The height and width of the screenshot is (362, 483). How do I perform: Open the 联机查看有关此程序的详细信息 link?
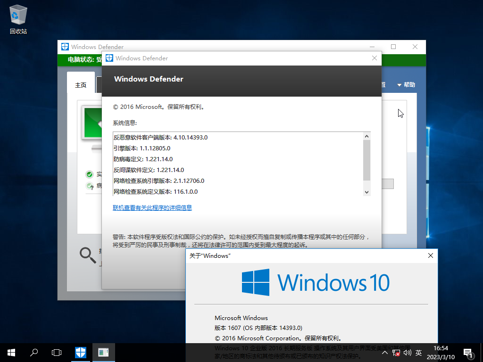pyautogui.click(x=152, y=207)
